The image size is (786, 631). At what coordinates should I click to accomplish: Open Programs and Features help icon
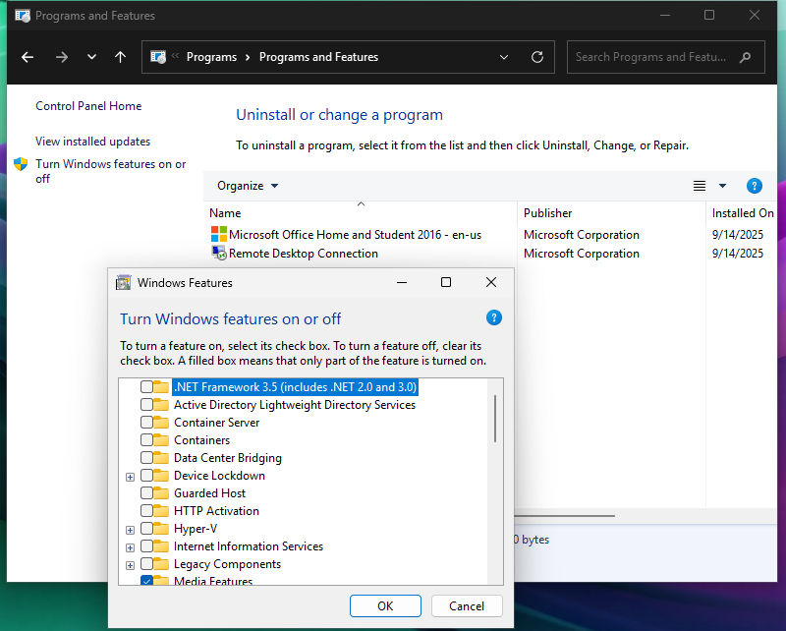755,186
